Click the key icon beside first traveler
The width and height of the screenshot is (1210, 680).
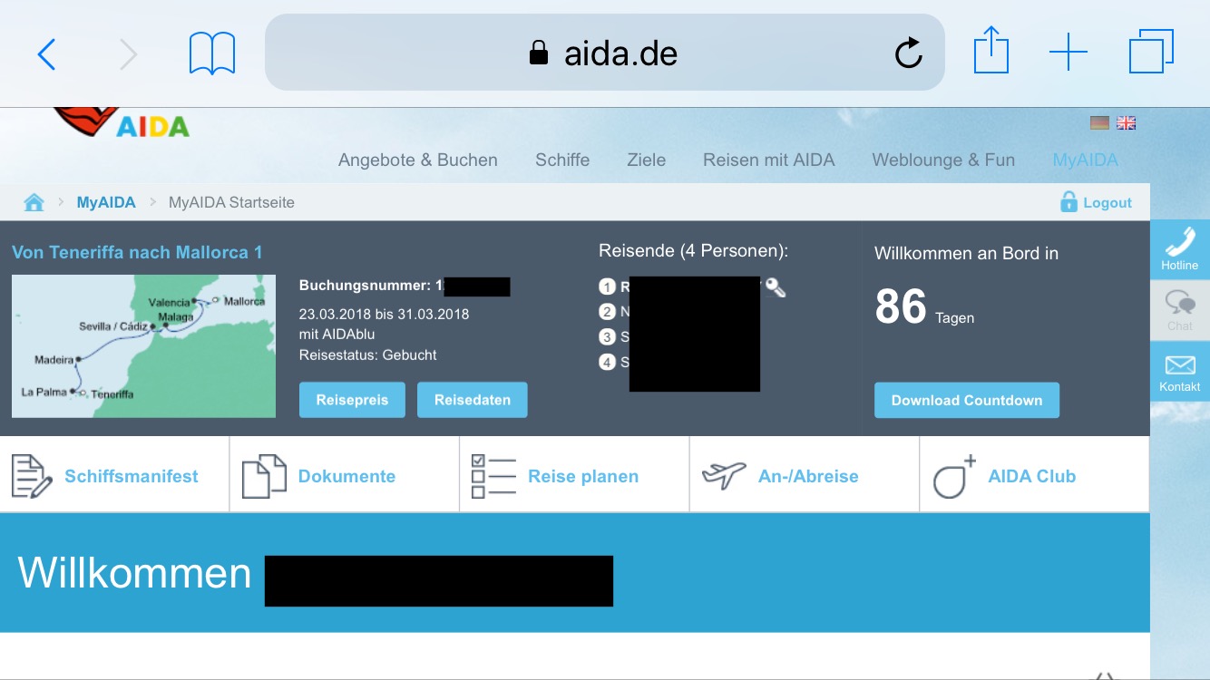tap(776, 287)
